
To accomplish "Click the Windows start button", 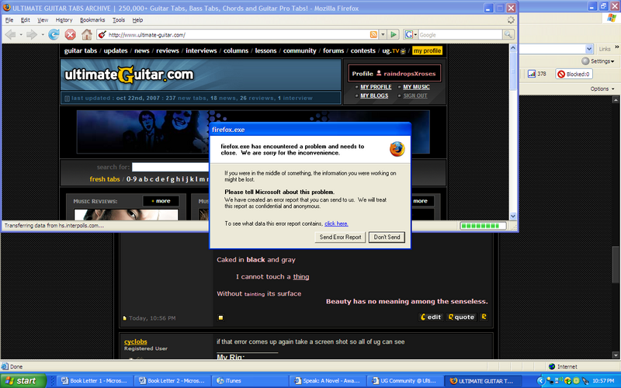I will pos(23,381).
